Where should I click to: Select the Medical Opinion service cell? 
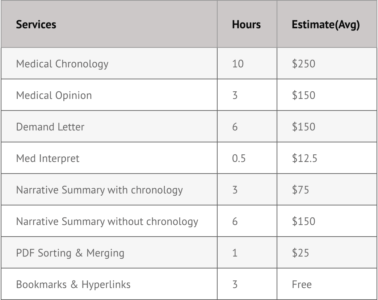[x=54, y=95]
